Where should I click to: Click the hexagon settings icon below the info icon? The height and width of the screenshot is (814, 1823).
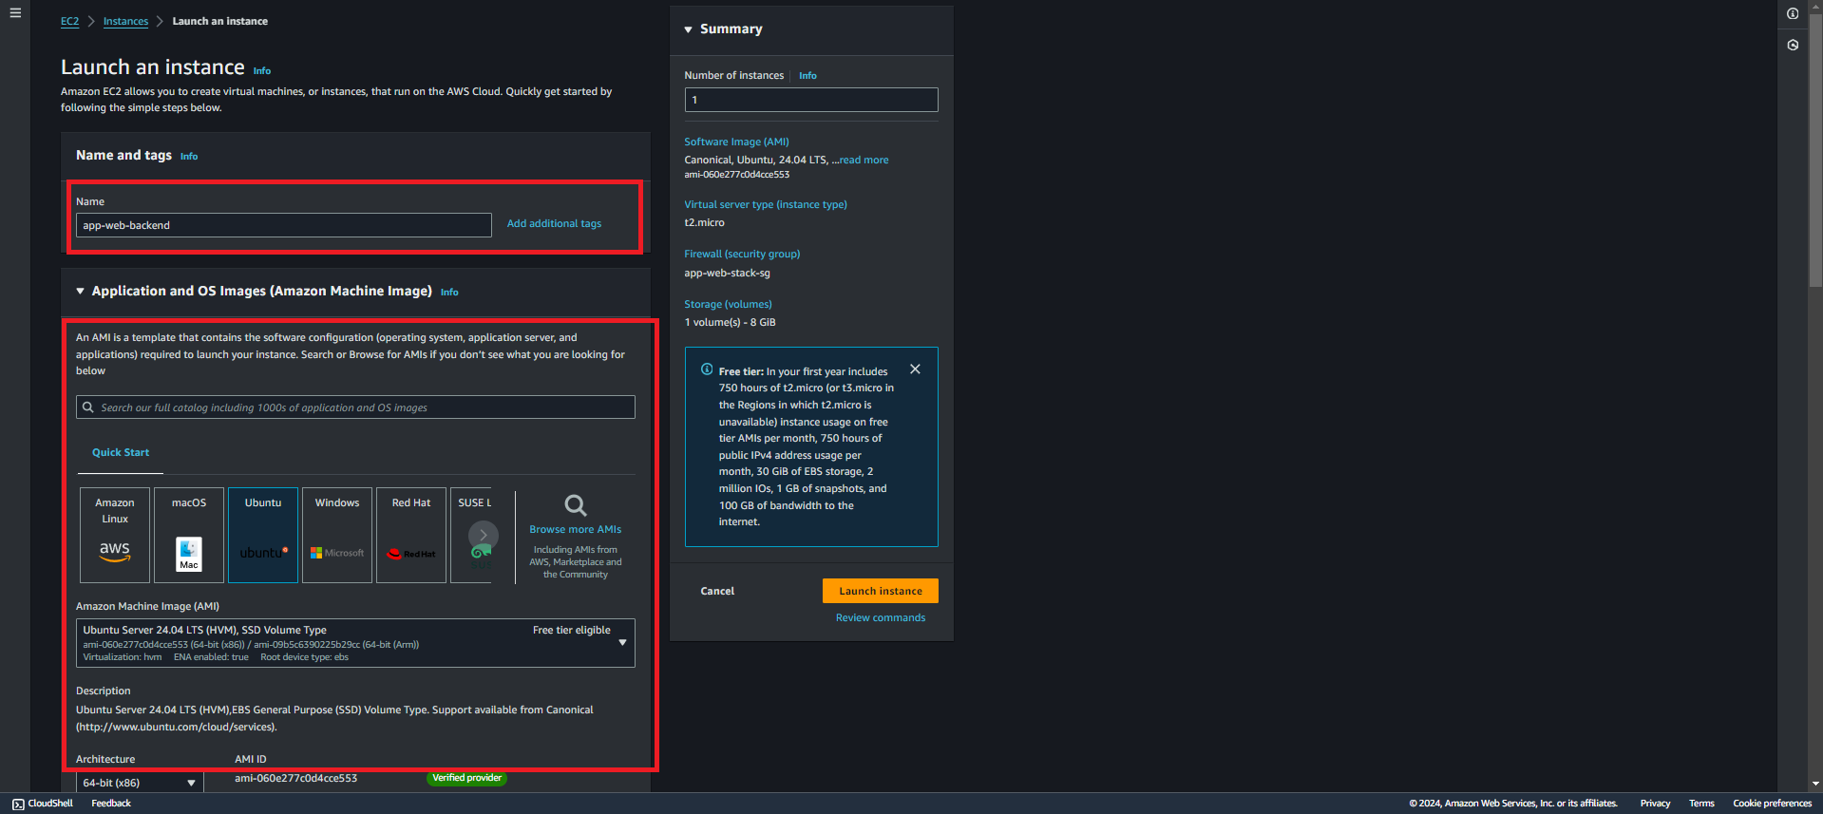[x=1793, y=45]
